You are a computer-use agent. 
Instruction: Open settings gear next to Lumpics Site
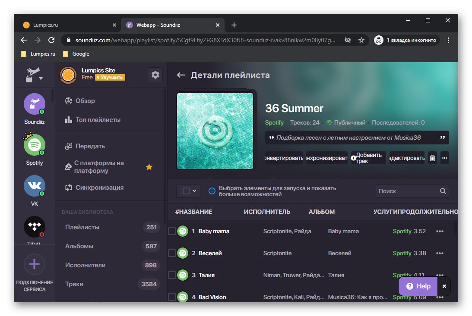point(155,75)
